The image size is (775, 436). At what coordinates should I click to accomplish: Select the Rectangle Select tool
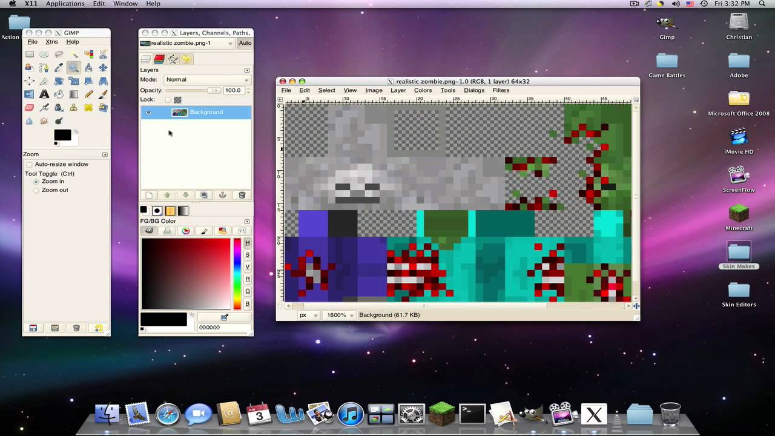30,54
